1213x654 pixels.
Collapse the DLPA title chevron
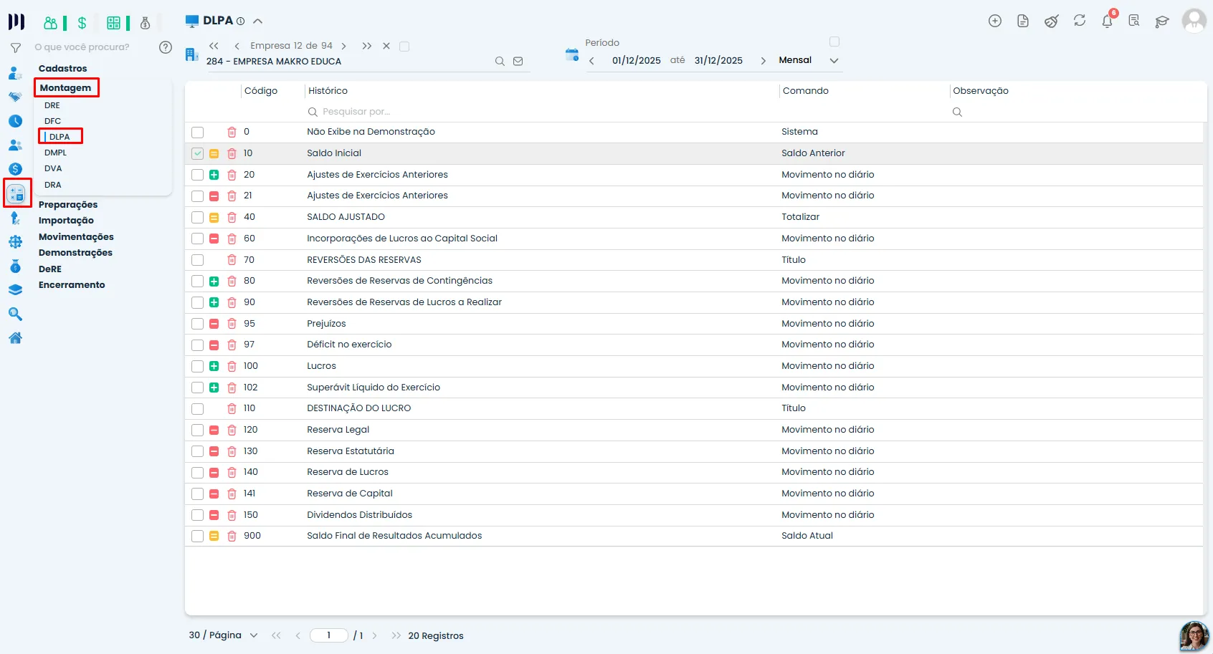(258, 21)
